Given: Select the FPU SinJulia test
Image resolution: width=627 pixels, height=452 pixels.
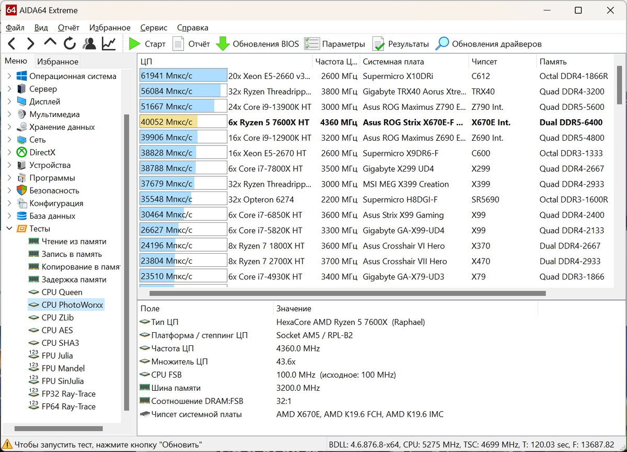Looking at the screenshot, I should 62,381.
